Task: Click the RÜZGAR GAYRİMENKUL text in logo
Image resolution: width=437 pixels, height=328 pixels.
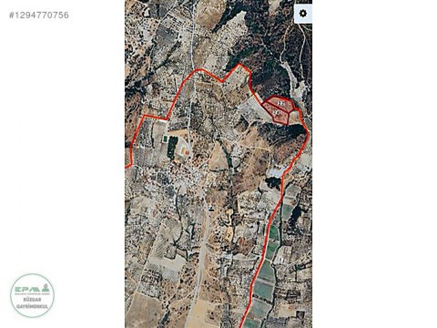Action: click(x=32, y=303)
